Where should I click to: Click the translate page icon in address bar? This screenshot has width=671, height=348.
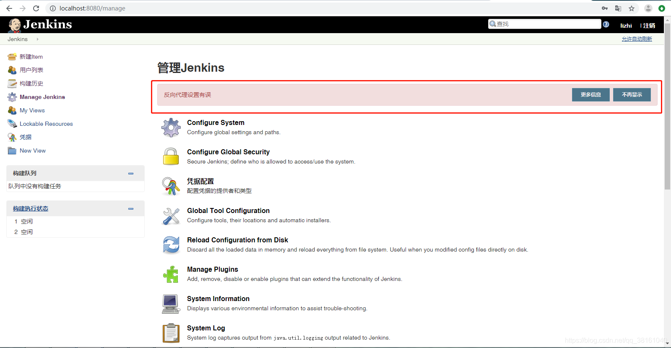(x=618, y=8)
